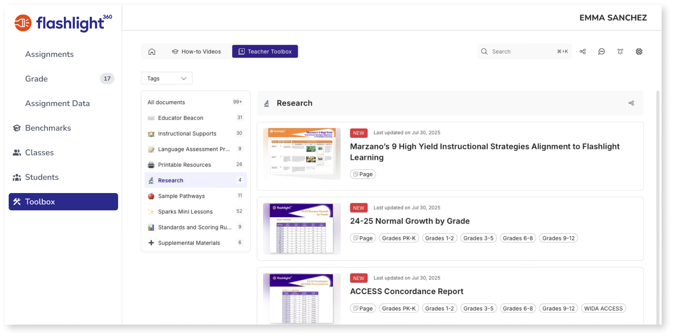This screenshot has height=336, width=673.
Task: Click Grades 1-2 tag on ACCESS Concordance
Action: (x=440, y=308)
